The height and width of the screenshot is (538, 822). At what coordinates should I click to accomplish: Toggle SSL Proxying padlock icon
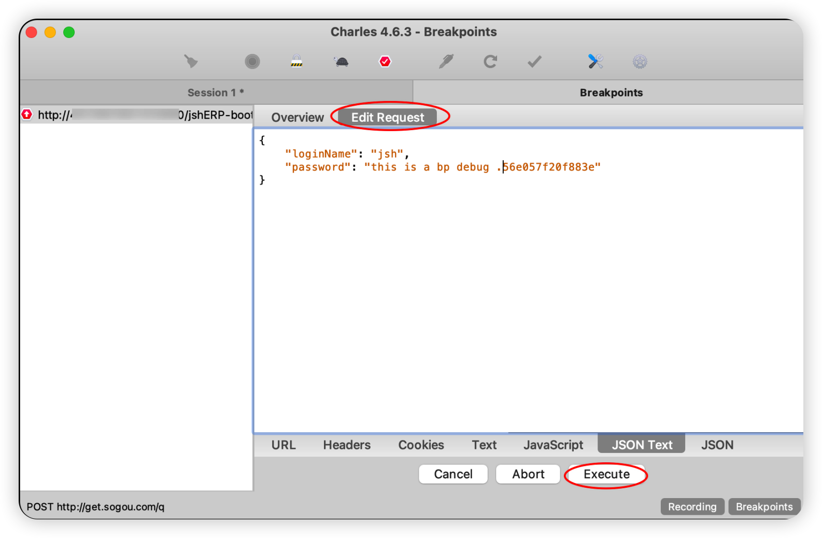[296, 61]
